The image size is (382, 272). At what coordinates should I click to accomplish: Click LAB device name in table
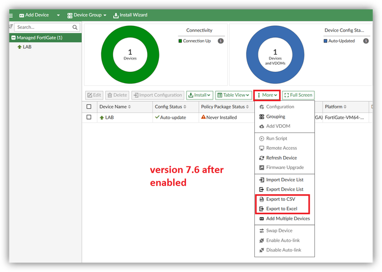(x=109, y=118)
